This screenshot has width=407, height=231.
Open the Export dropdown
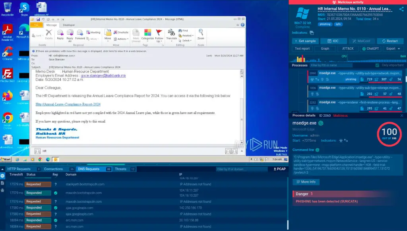click(393, 48)
